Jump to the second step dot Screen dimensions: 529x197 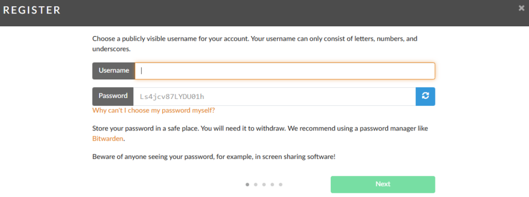pos(256,185)
